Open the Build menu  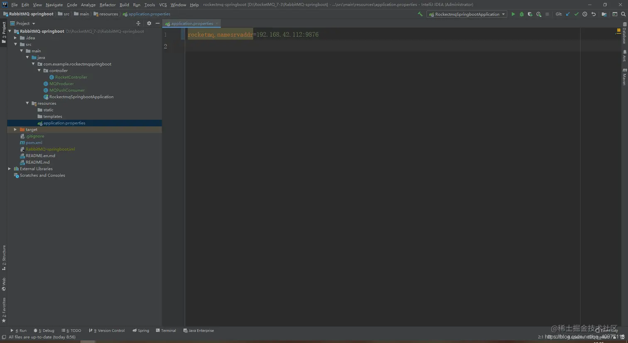124,5
